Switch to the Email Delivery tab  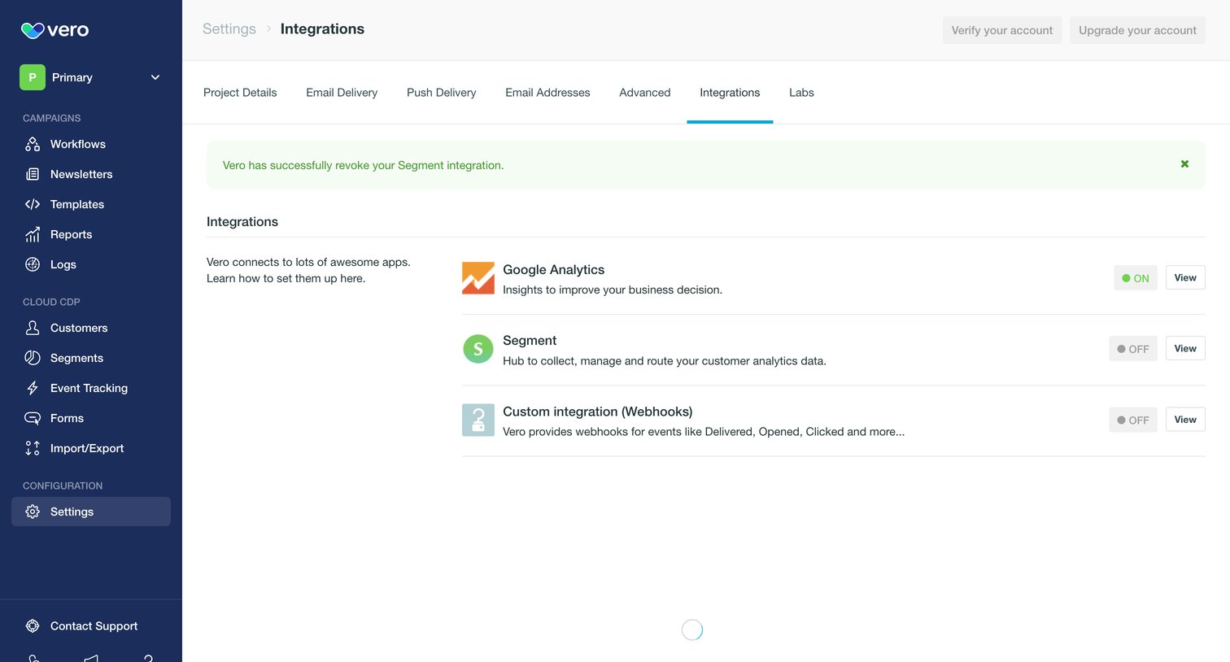(342, 93)
